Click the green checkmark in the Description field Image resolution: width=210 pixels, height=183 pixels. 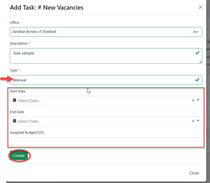[x=197, y=53]
